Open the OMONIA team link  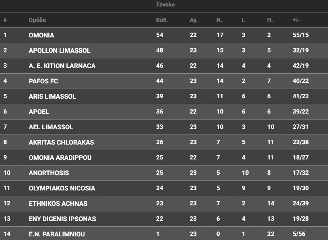41,35
